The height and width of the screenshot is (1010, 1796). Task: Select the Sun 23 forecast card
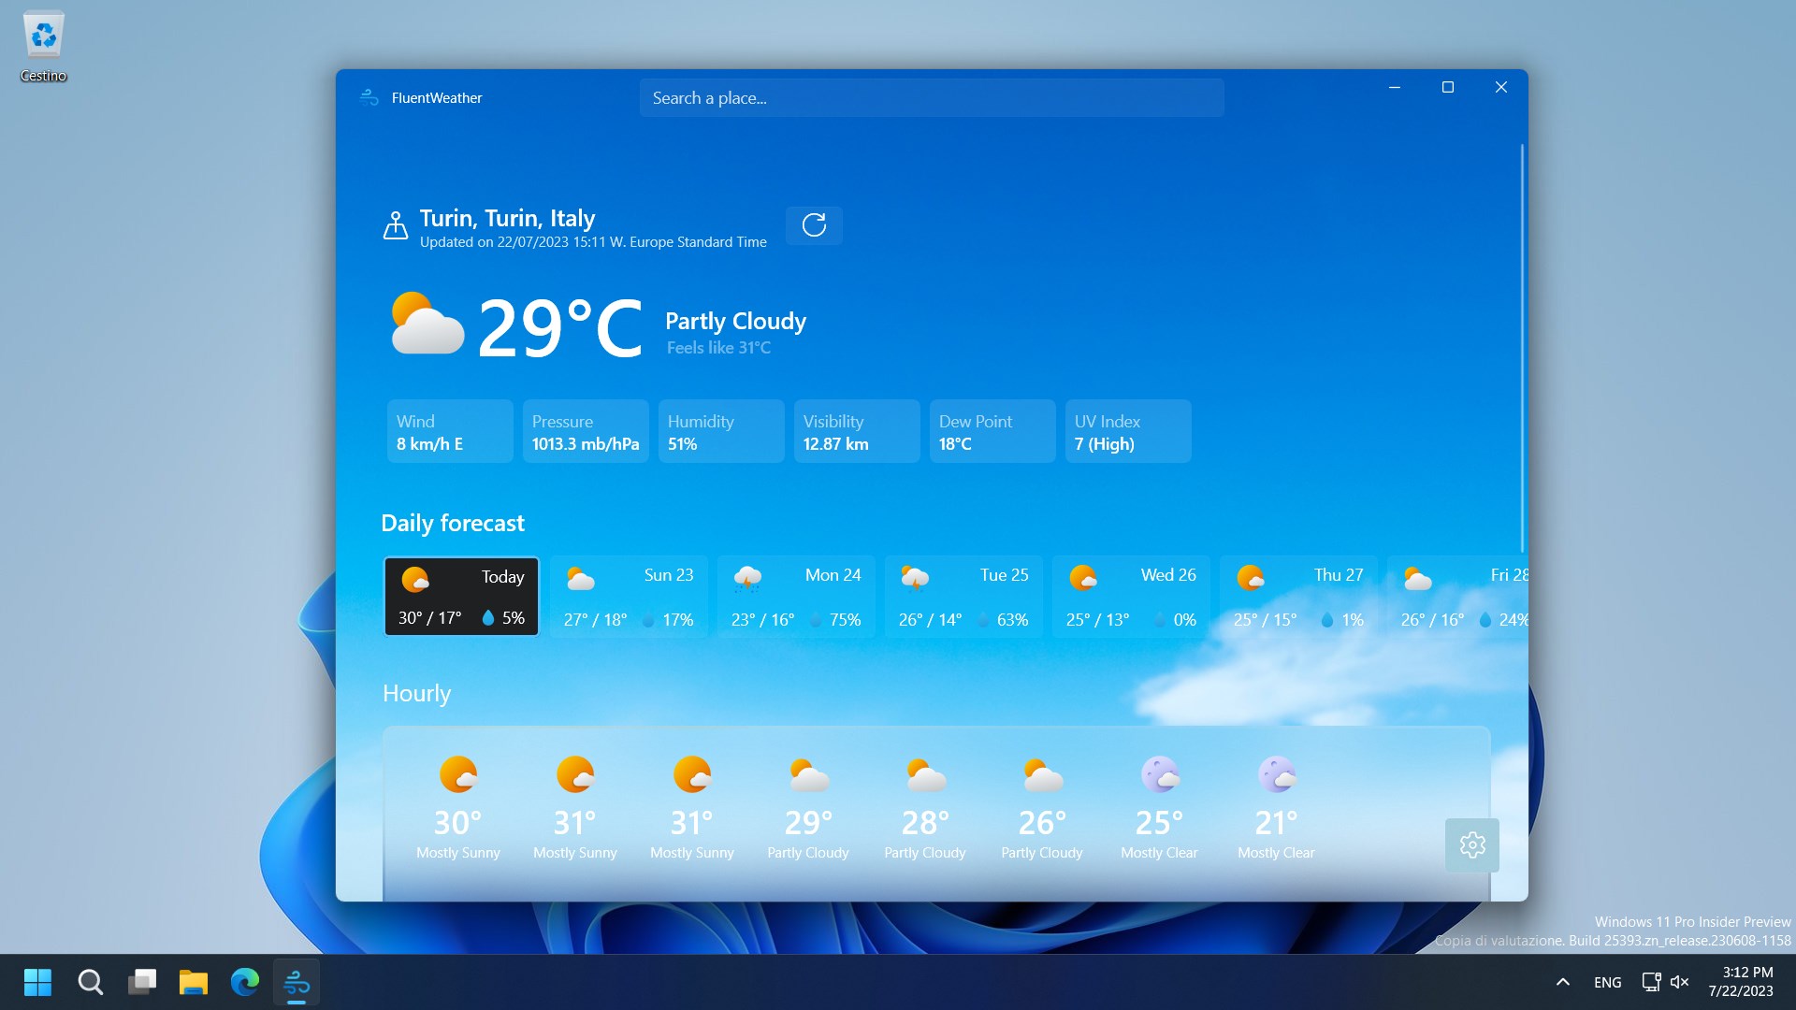click(x=628, y=596)
